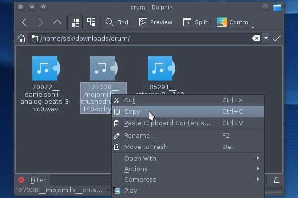Clear the location bar text
Viewport: 298px width, 198px height.
pos(256,38)
